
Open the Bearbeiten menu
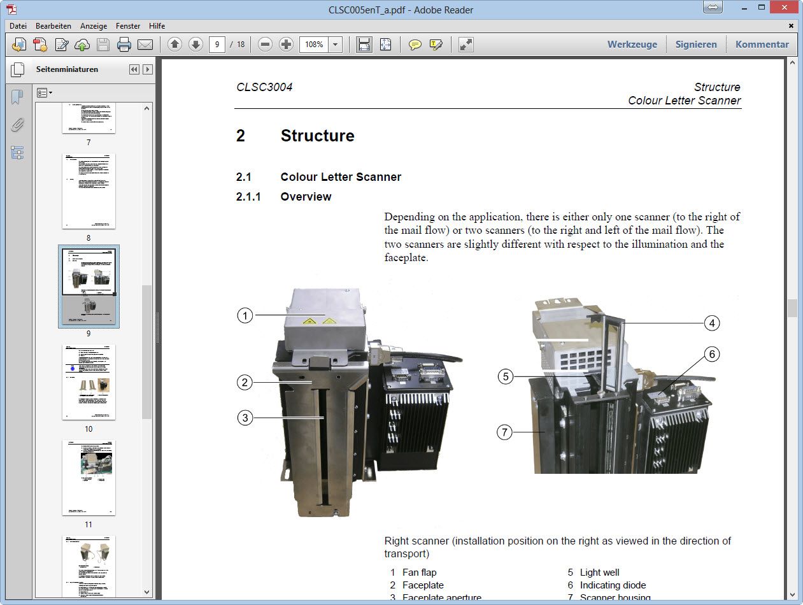pyautogui.click(x=53, y=26)
